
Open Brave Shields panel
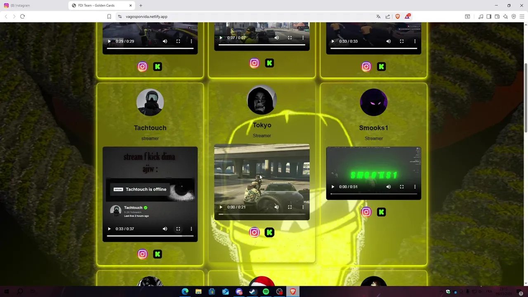398,16
